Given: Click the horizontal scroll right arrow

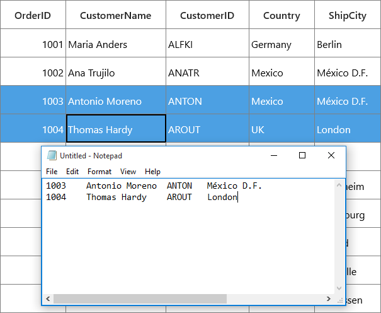Looking at the screenshot, I should (x=329, y=298).
